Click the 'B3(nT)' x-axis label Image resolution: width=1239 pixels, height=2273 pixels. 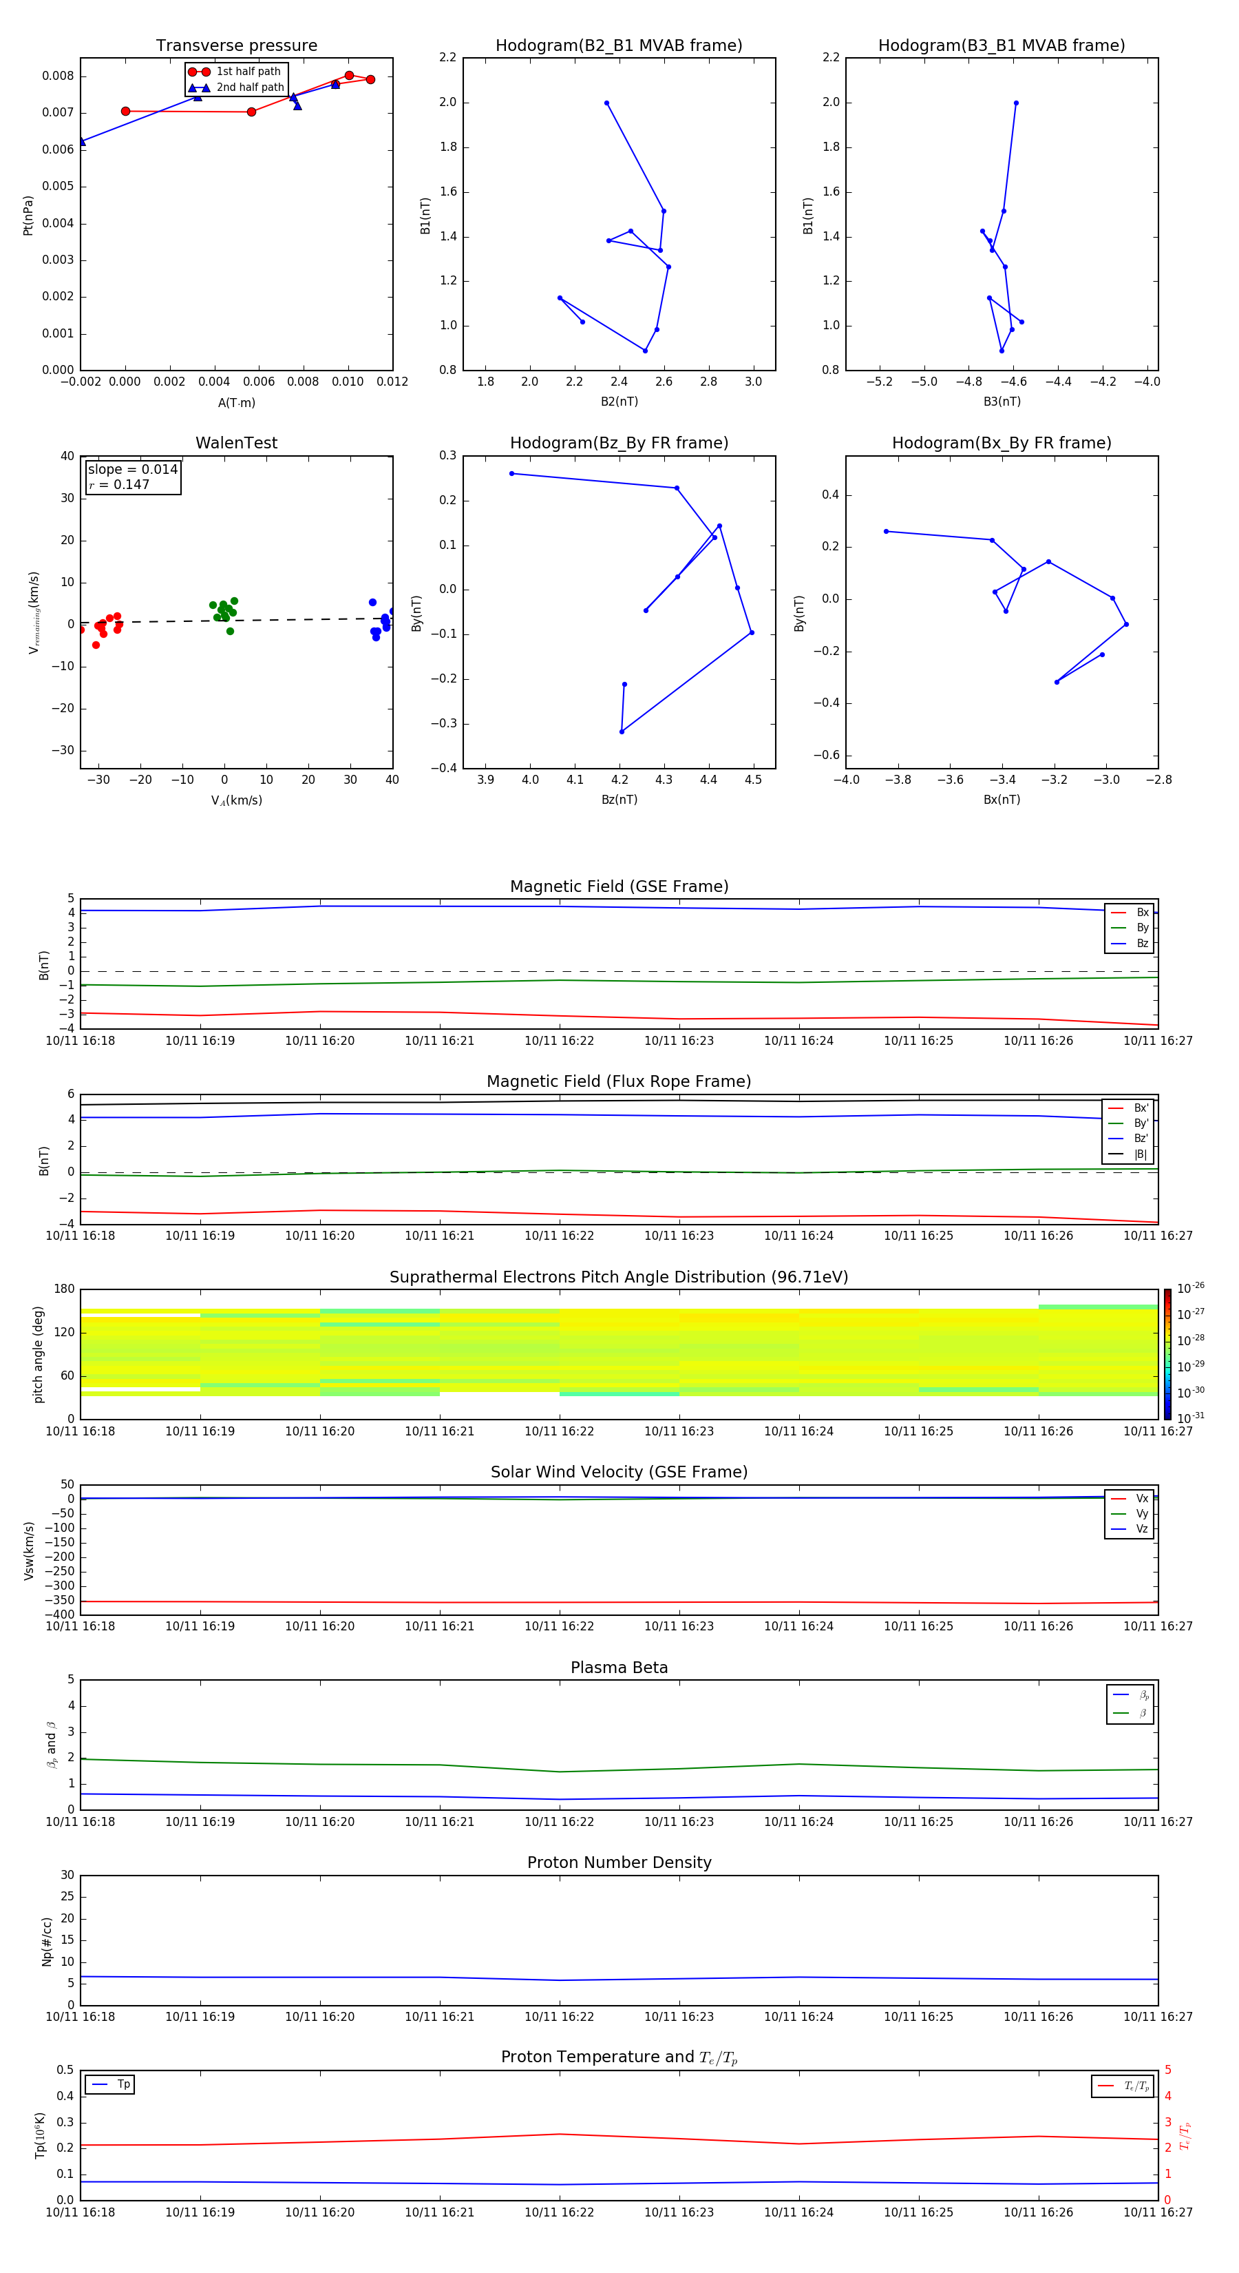[x=1002, y=402]
